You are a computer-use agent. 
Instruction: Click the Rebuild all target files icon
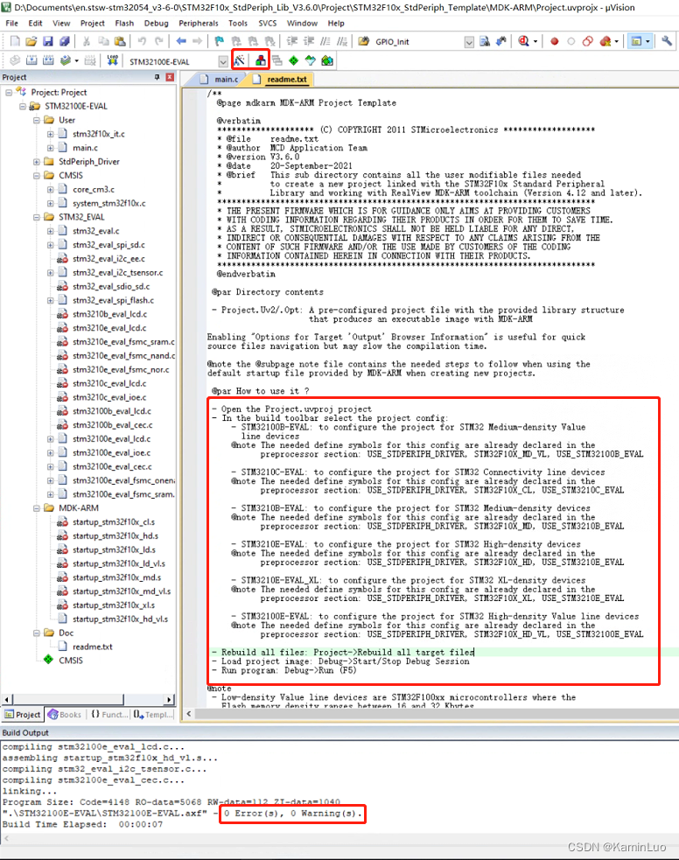[48, 61]
